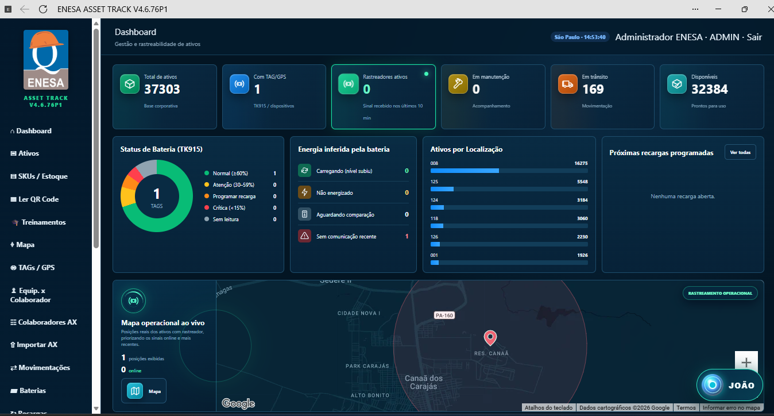The height and width of the screenshot is (416, 774).
Task: Open Dashboard in the sidebar
Action: pyautogui.click(x=31, y=131)
